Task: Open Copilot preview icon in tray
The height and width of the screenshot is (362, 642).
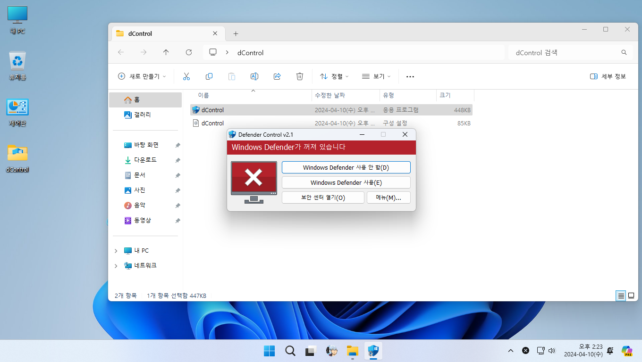Action: point(627,351)
